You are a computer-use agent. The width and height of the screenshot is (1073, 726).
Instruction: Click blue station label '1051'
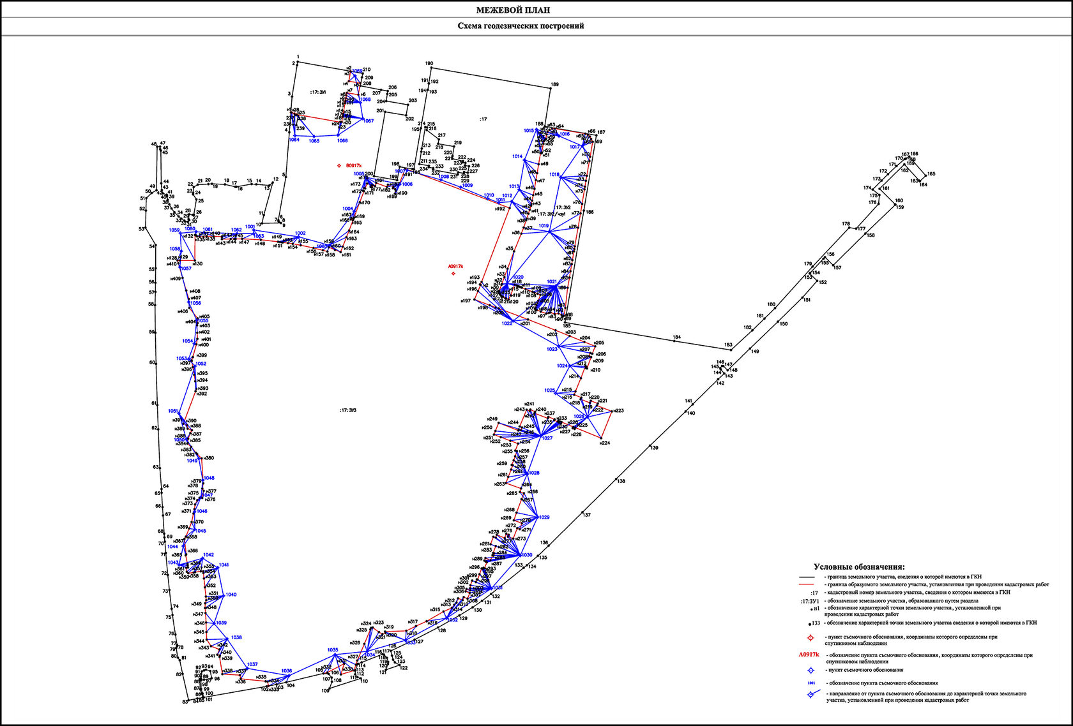tap(173, 411)
